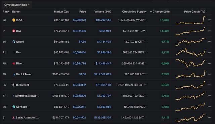The image size is (215, 124).
Task: Click the WAX coin logo icon
Action: [x=14, y=20]
